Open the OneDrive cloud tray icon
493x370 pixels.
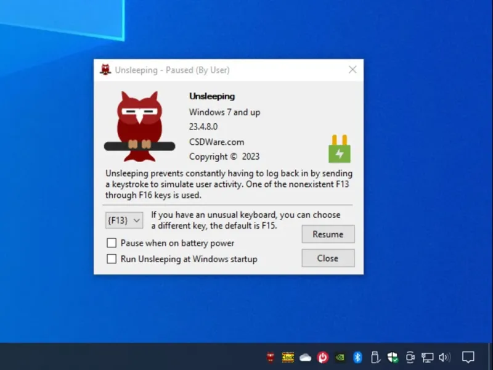(x=305, y=358)
